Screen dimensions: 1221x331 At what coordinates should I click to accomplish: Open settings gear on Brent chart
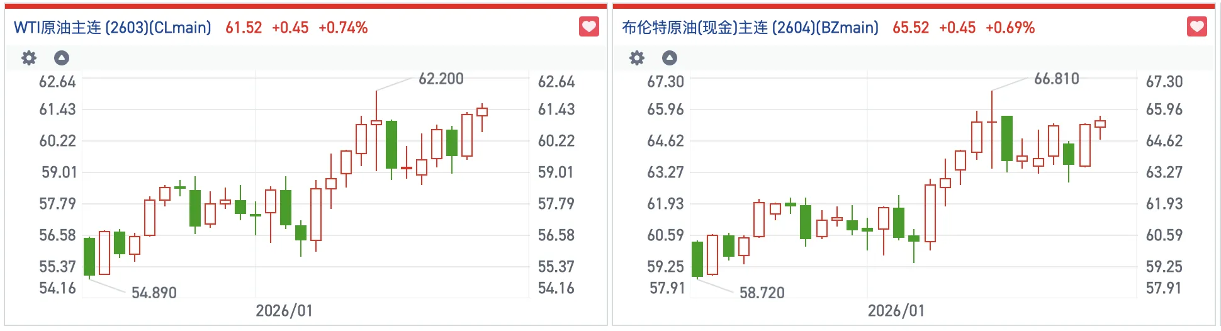(x=637, y=59)
